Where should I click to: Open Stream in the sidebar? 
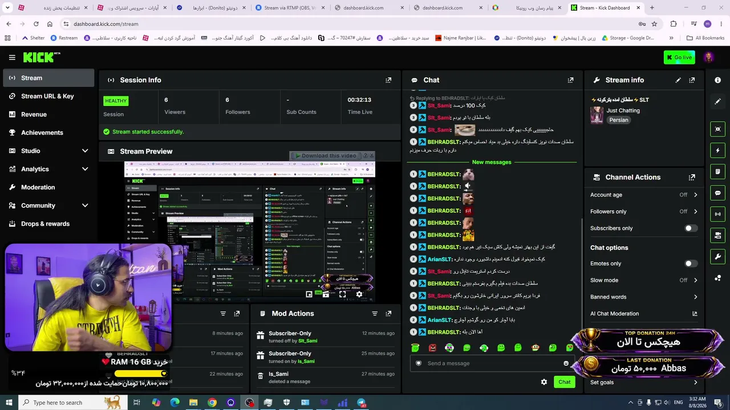pos(48,78)
